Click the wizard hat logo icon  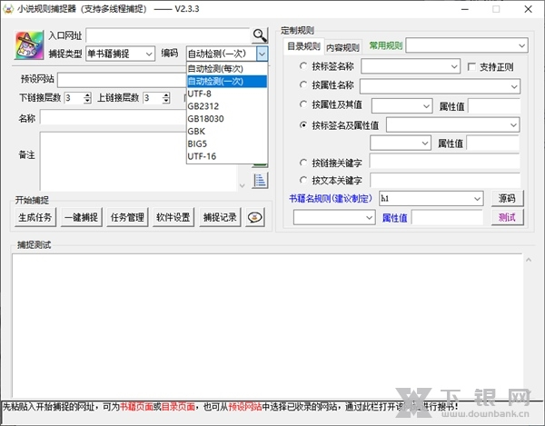tap(28, 45)
